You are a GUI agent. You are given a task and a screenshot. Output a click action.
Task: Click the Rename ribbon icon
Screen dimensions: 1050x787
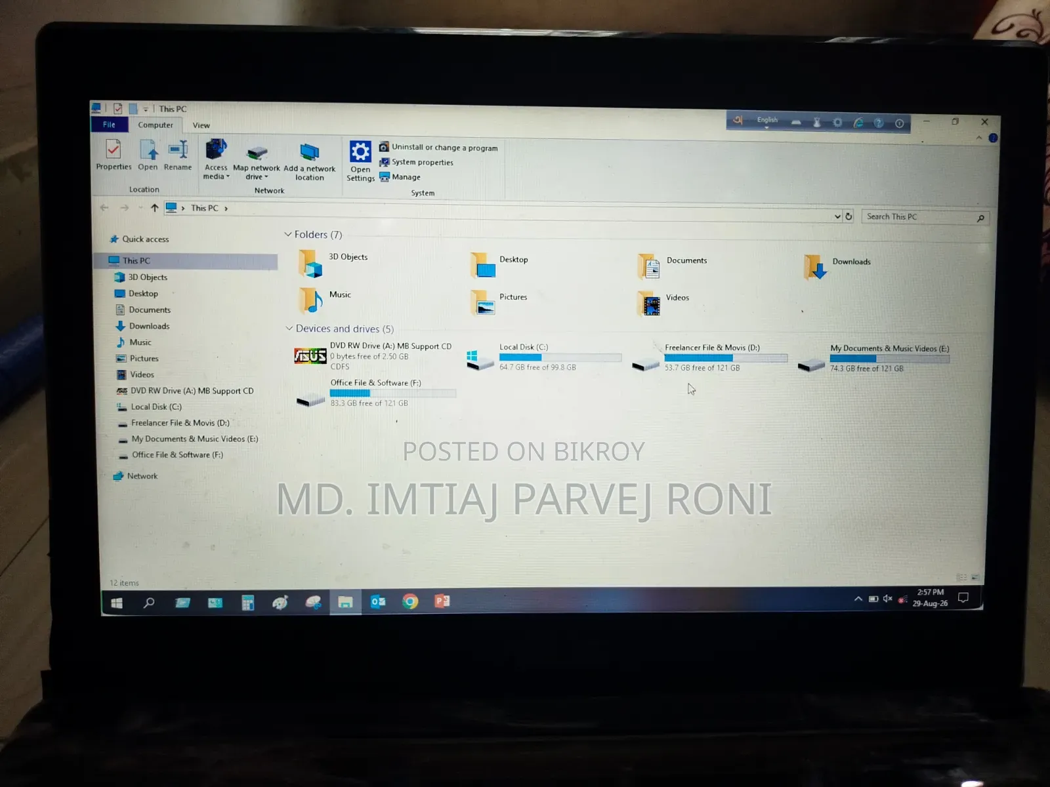pos(178,155)
